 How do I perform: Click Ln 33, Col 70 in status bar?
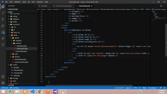click(120, 88)
